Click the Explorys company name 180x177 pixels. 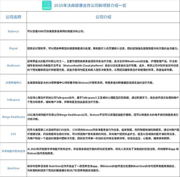pos(13,31)
